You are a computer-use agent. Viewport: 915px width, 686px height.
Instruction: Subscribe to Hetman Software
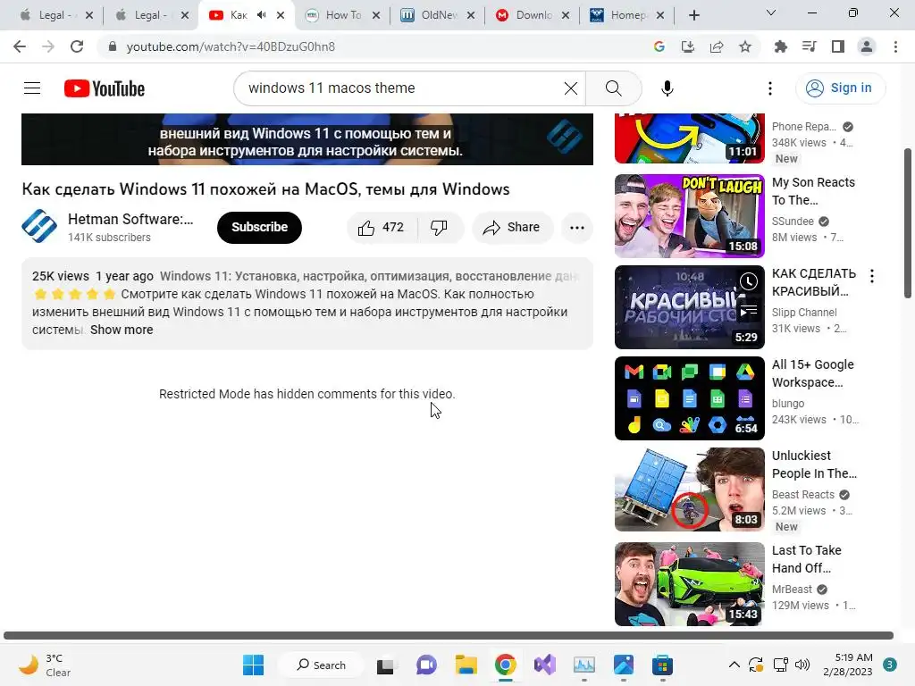pyautogui.click(x=260, y=227)
